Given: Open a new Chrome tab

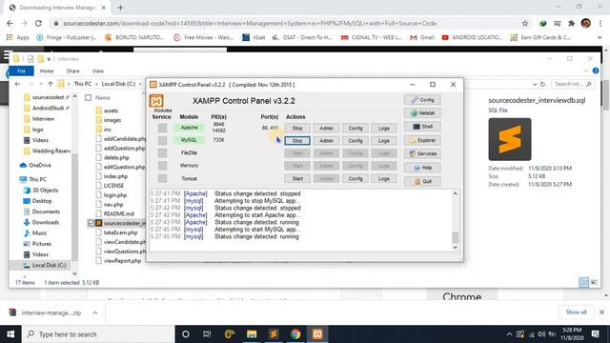Looking at the screenshot, I should pyautogui.click(x=120, y=8).
